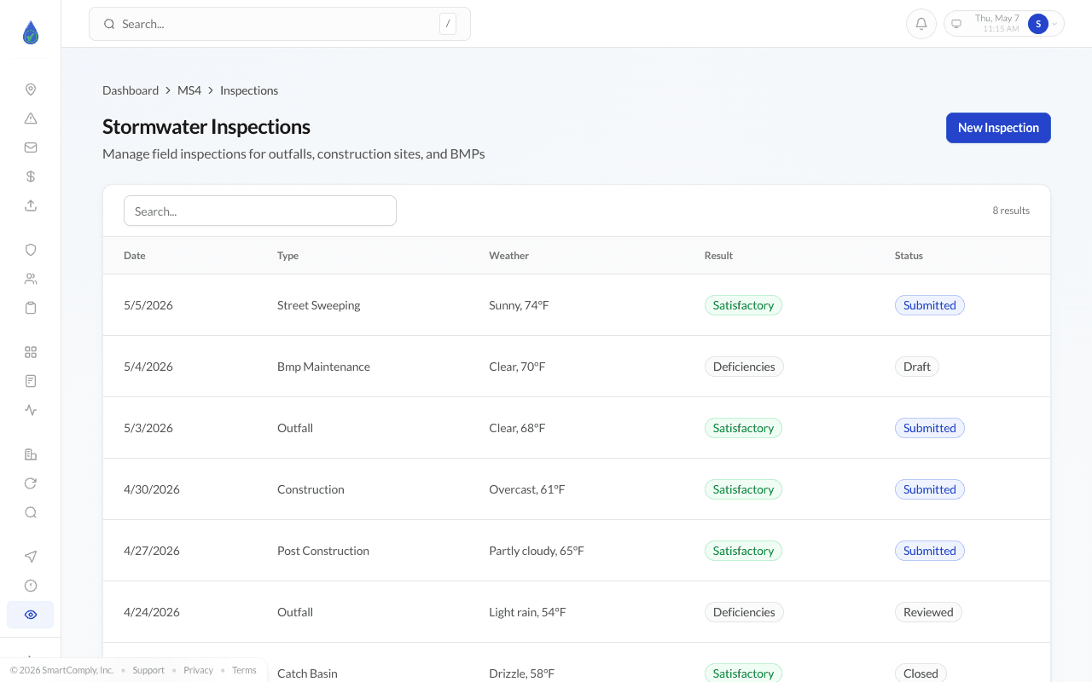Click the Draft status badge
The height and width of the screenshot is (682, 1092).
(917, 367)
